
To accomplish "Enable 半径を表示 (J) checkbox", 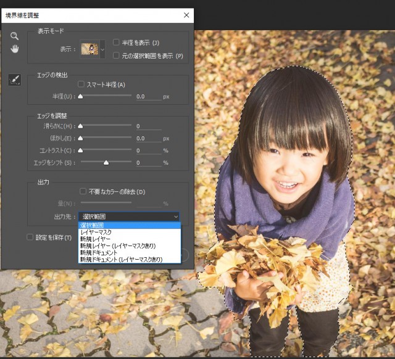I will (116, 43).
